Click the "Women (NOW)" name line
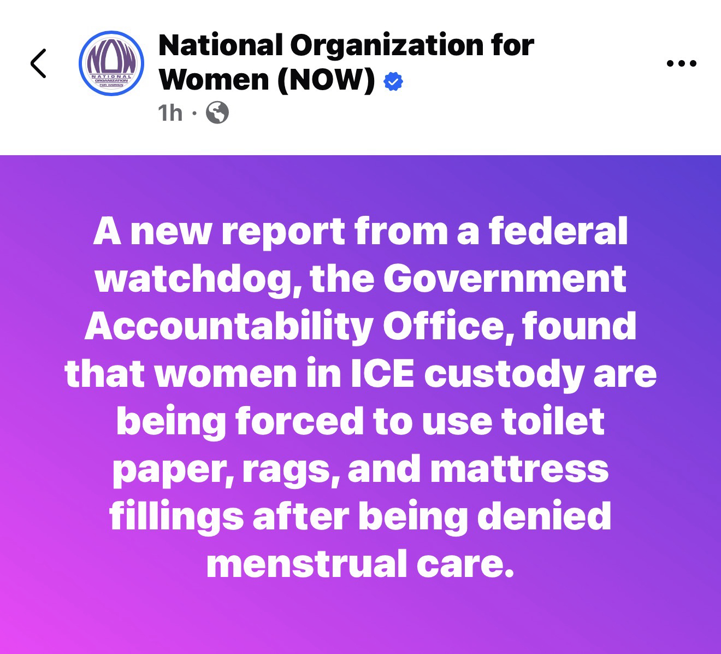Viewport: 721px width, 654px height. (267, 80)
